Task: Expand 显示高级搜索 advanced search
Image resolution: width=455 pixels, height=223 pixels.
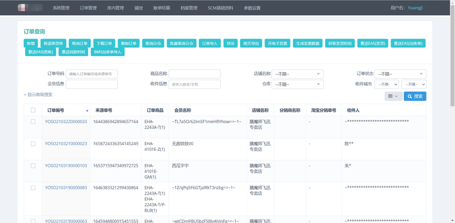Action: 38,95
